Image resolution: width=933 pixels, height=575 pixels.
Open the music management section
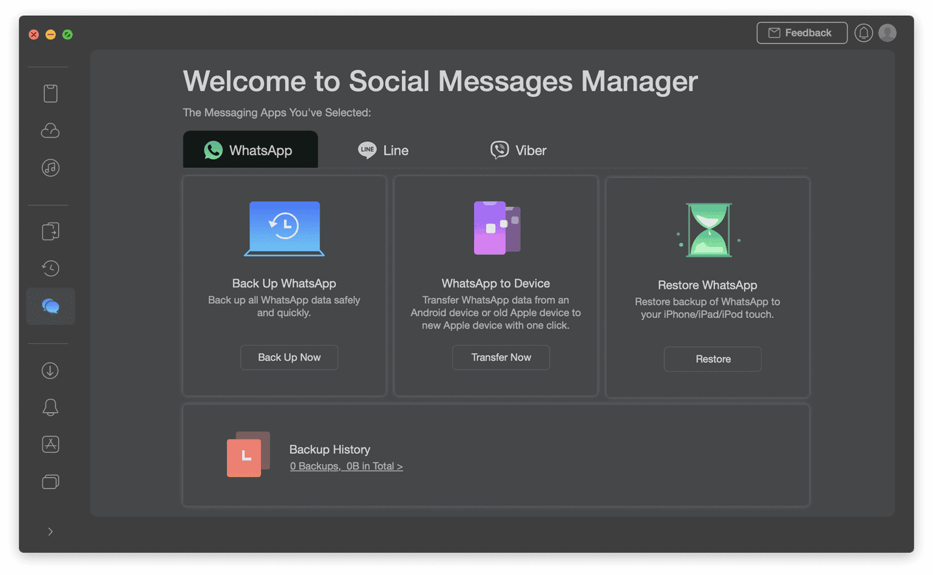[50, 168]
